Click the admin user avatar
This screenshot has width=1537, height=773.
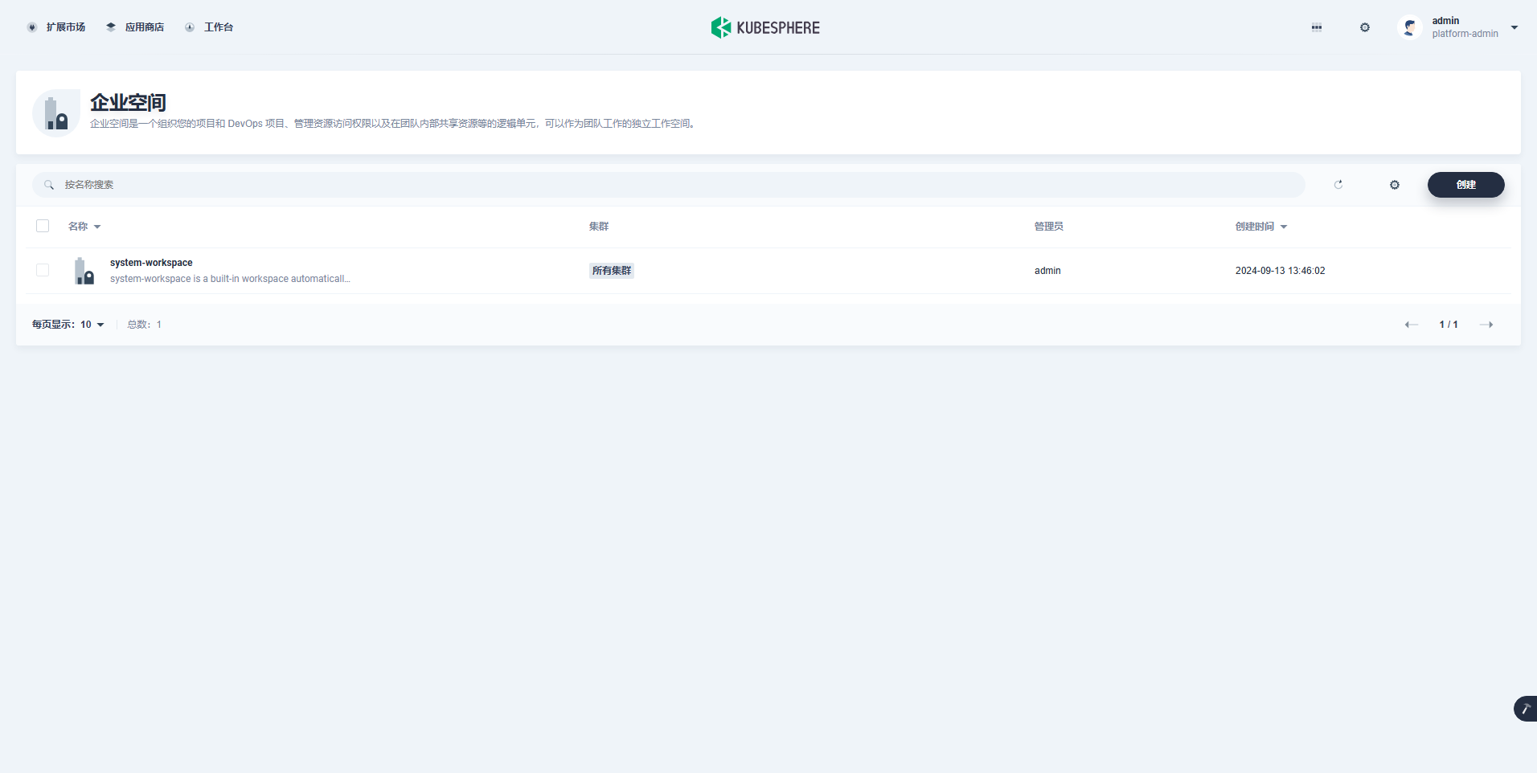tap(1409, 27)
